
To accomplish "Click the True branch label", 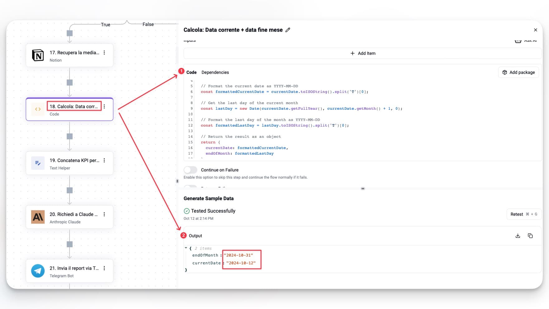I will pos(106,25).
